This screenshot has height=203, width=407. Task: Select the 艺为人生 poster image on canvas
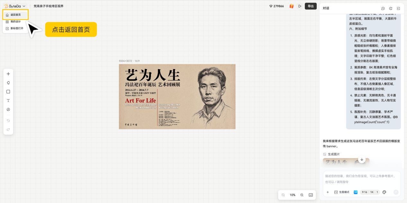point(177,97)
